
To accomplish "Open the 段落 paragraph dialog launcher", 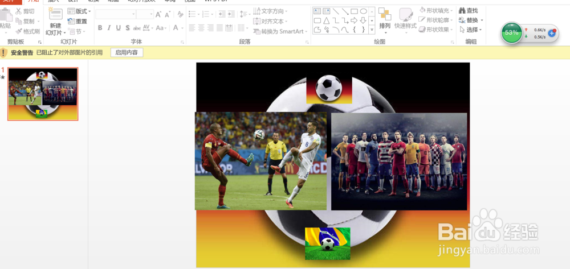I will point(307,43).
